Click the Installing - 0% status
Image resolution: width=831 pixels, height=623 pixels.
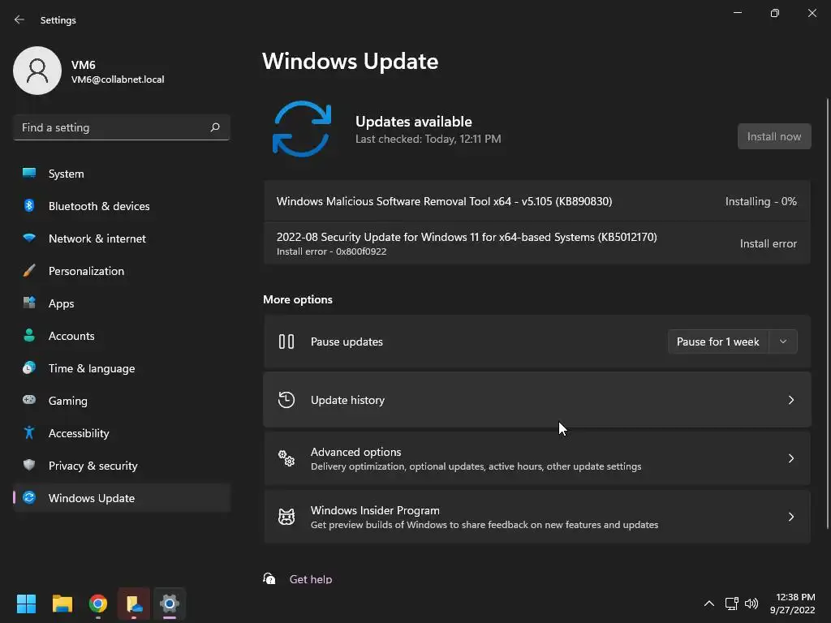pyautogui.click(x=761, y=201)
